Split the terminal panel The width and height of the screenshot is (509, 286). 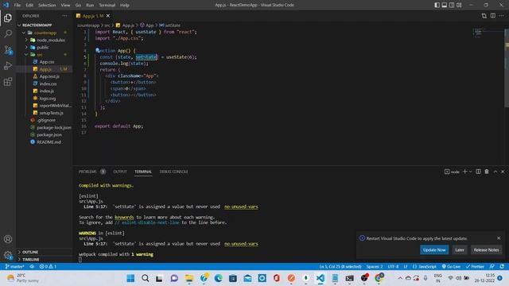[478, 172]
